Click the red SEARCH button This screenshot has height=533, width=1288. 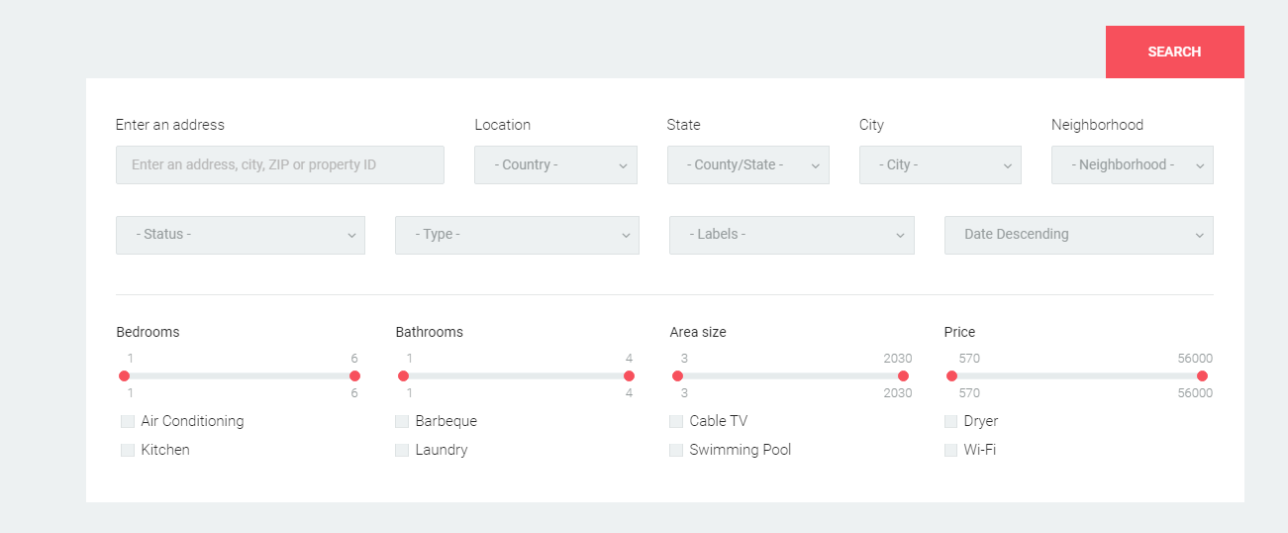point(1174,52)
